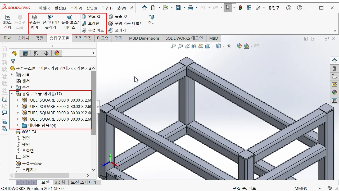Create a new document
Screen dimensions: 339x191
pos(153,8)
